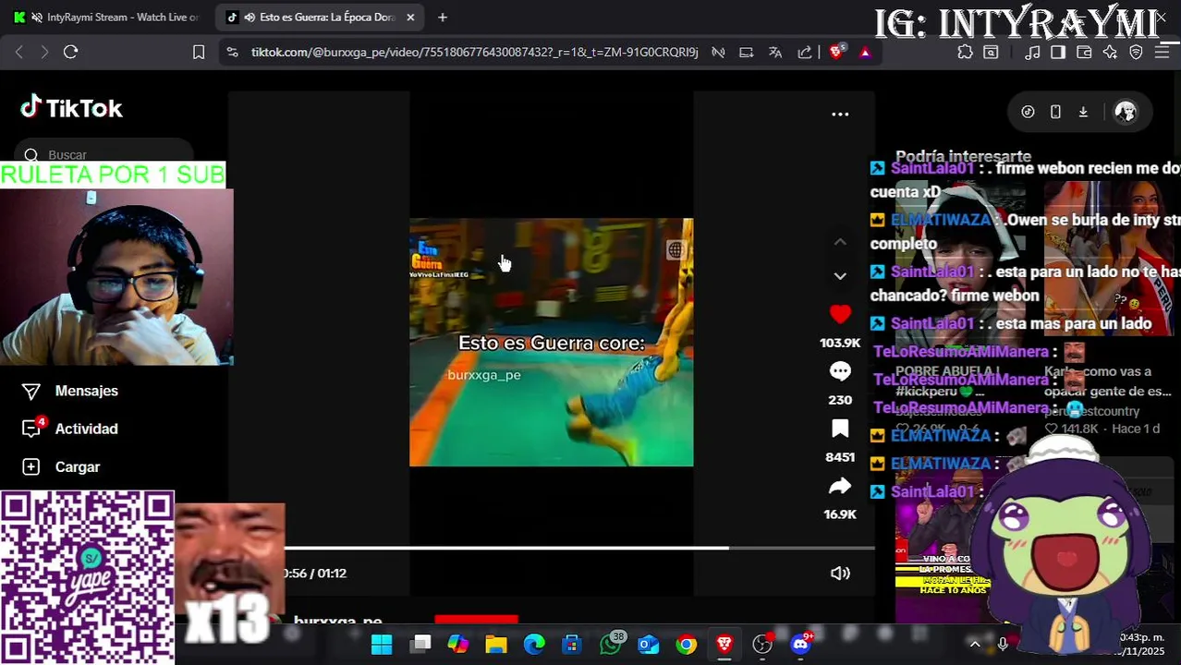Reload the page
This screenshot has width=1181, height=665.
71,53
